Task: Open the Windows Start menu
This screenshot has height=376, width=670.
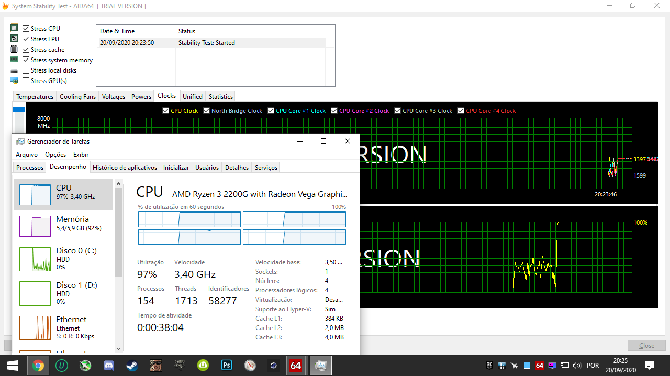Action: pos(13,366)
